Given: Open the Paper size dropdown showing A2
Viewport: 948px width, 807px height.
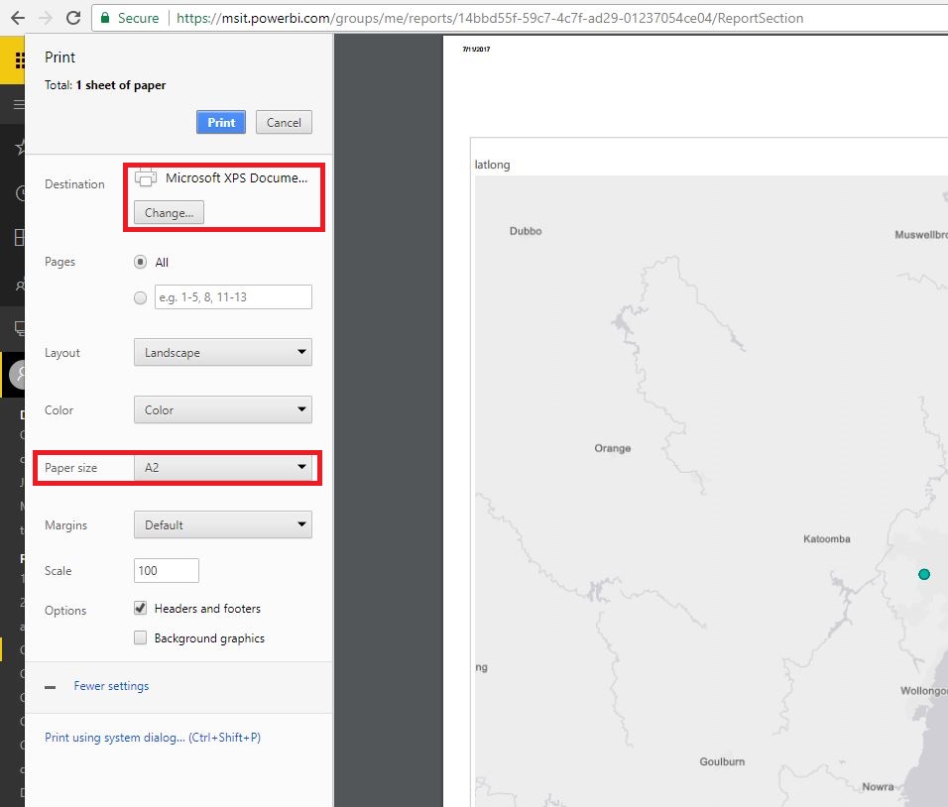Looking at the screenshot, I should pyautogui.click(x=223, y=467).
